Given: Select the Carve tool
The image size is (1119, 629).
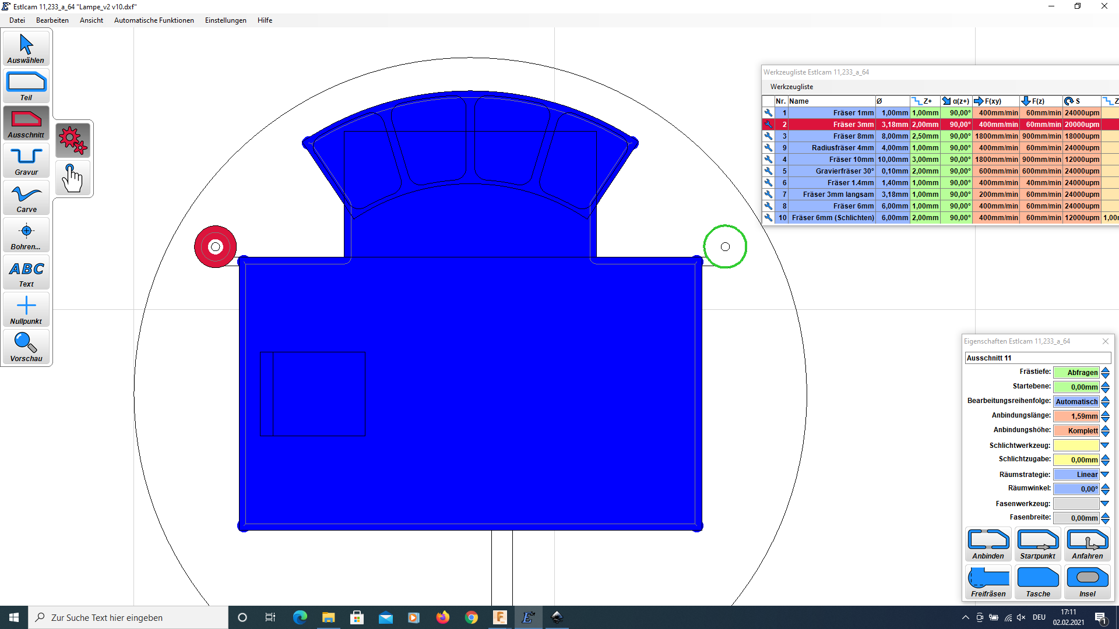Looking at the screenshot, I should pyautogui.click(x=26, y=198).
